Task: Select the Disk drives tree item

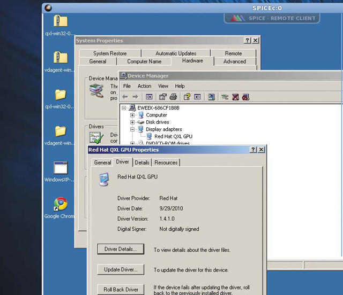Action: [x=158, y=122]
